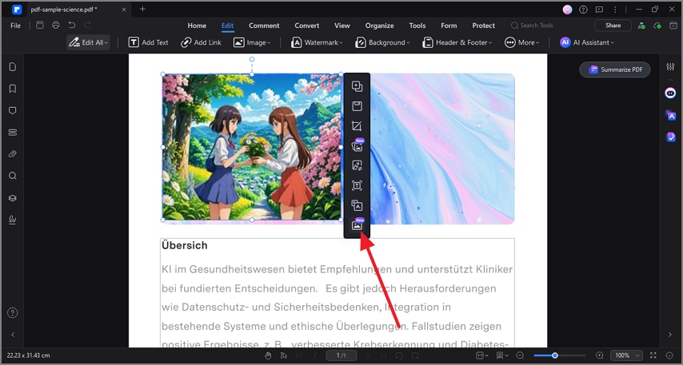This screenshot has height=365, width=683.
Task: Expand the More menu
Action: (521, 42)
